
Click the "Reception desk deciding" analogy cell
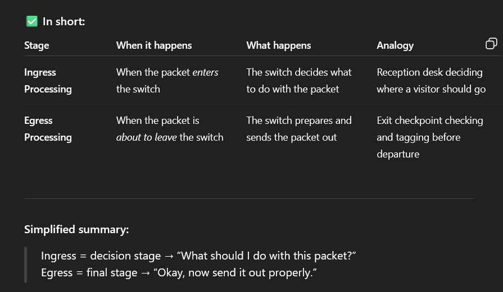coord(431,81)
